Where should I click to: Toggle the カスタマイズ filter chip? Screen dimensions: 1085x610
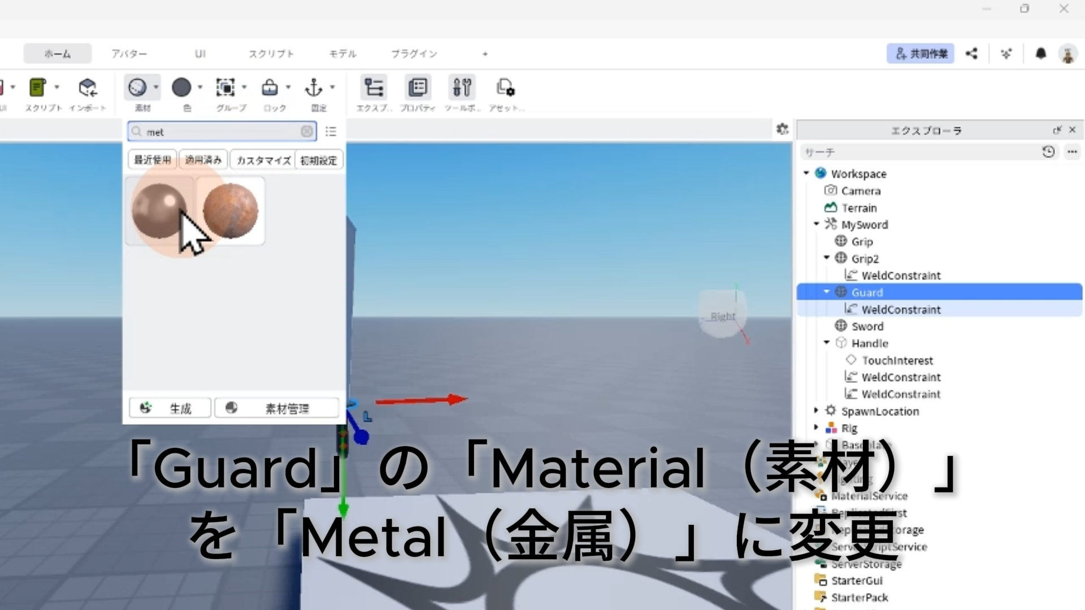[x=263, y=160]
